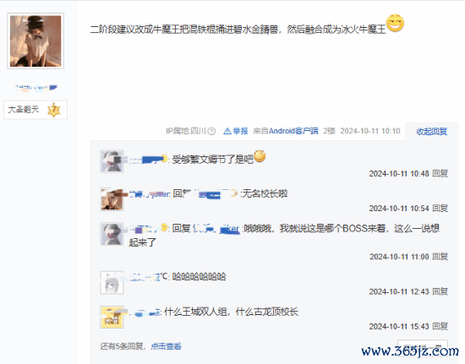This screenshot has height=364, width=465.
Task: Reply to the 10:54 comment
Action: 440,209
